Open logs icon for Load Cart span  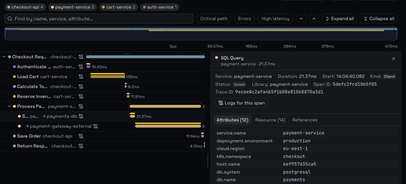click(81, 77)
